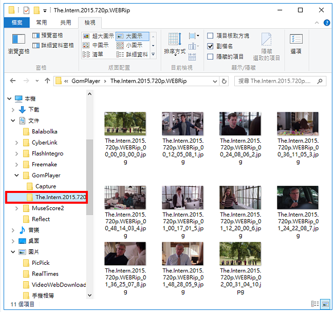336x312 pixels.
Task: Open the quick access toolbar customize dropdown
Action: (x=45, y=10)
